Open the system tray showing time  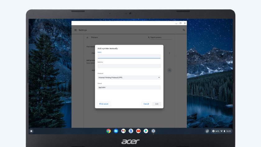point(221,131)
